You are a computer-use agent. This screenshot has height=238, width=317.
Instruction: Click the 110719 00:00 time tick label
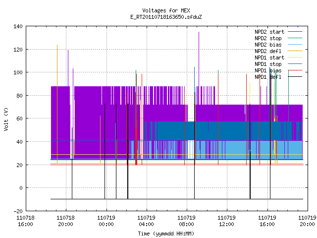point(106,221)
